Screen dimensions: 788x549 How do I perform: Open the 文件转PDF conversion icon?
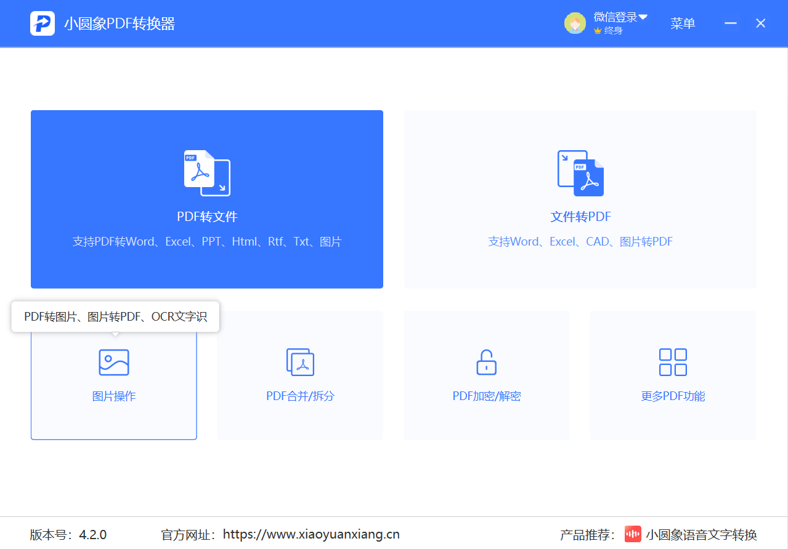click(580, 173)
